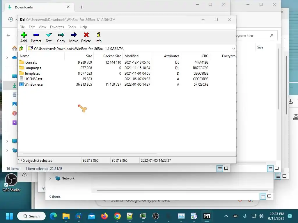This screenshot has width=298, height=223.
Task: Expand the Network node in Explorer sidebar
Action: (x=7, y=150)
